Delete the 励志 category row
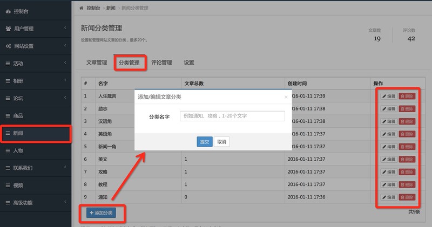432x227 pixels. [407, 109]
